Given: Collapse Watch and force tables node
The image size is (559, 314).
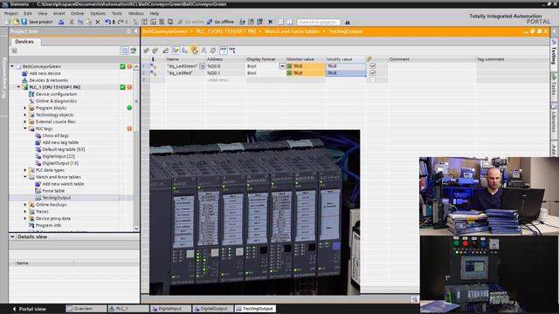Looking at the screenshot, I should pos(25,177).
